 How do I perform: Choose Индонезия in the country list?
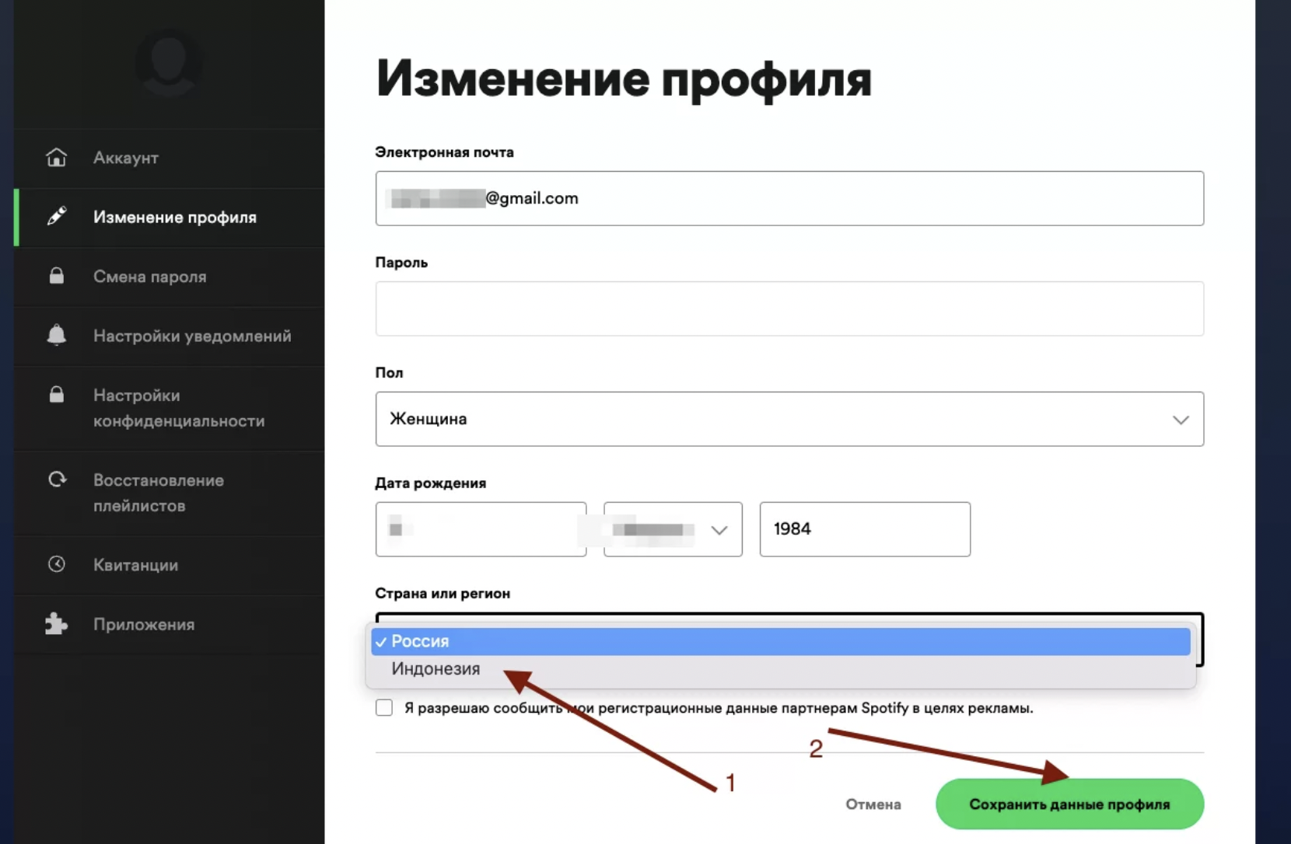point(781,669)
